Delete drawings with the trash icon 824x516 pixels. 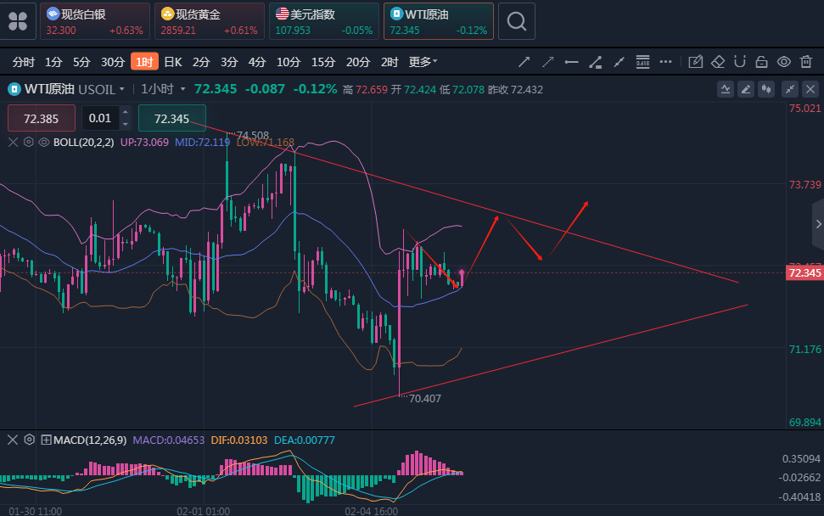click(805, 61)
